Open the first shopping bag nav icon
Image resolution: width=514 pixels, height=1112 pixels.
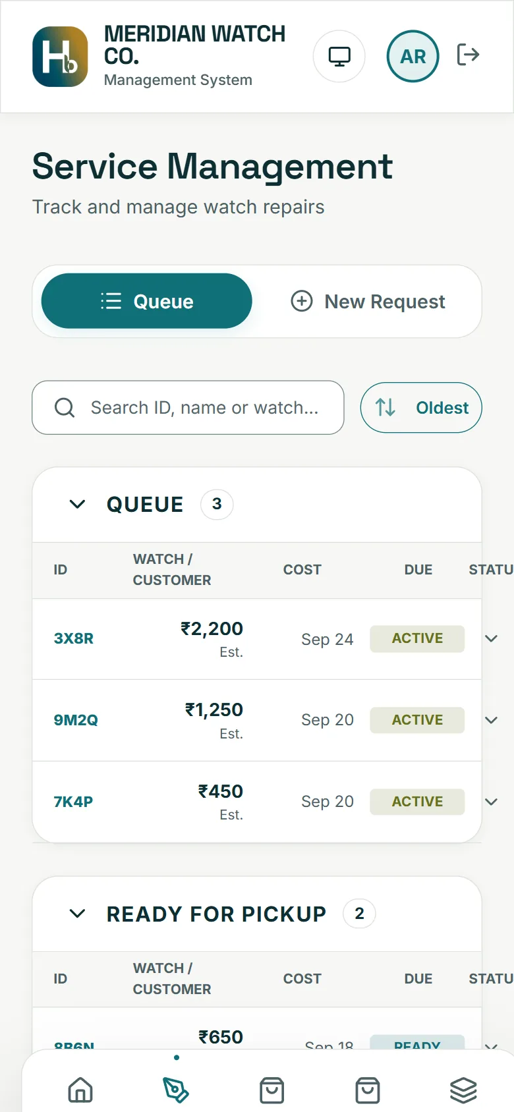271,1090
